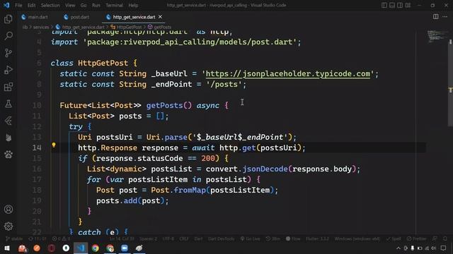The image size is (453, 254).
Task: Open the 'CRLF' end-of-line selector
Action: [x=184, y=238]
